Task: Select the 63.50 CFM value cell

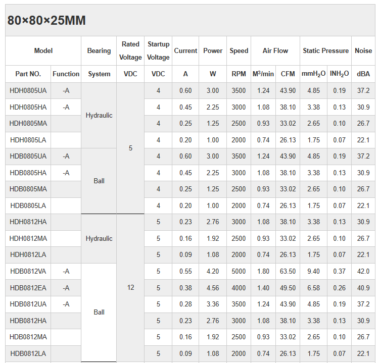Action: pos(288,271)
